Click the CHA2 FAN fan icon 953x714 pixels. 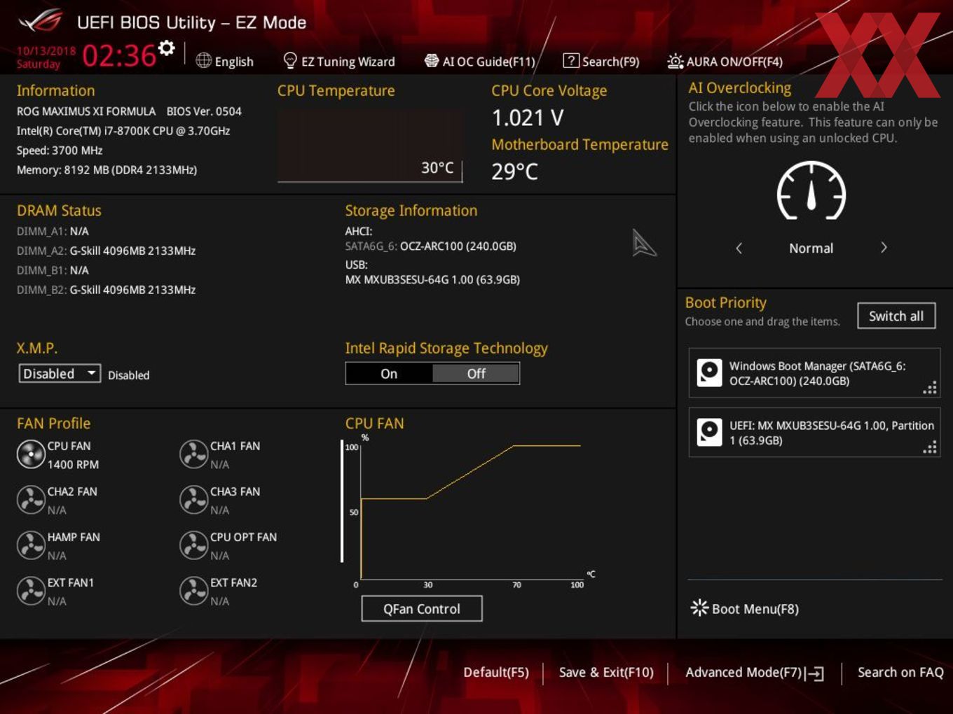pyautogui.click(x=31, y=500)
